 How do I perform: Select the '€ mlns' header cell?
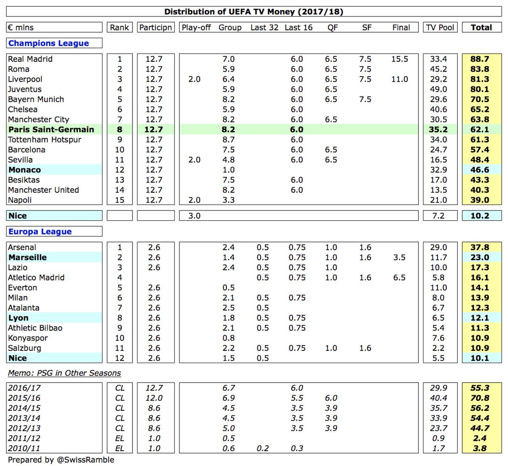(x=54, y=28)
